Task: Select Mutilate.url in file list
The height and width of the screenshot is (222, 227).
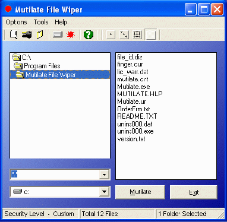Action: [131, 102]
